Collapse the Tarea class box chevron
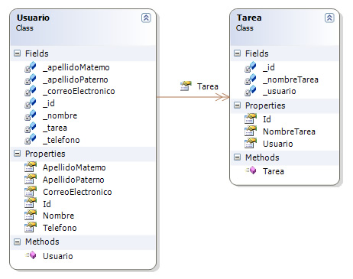The image size is (353, 279). [329, 18]
